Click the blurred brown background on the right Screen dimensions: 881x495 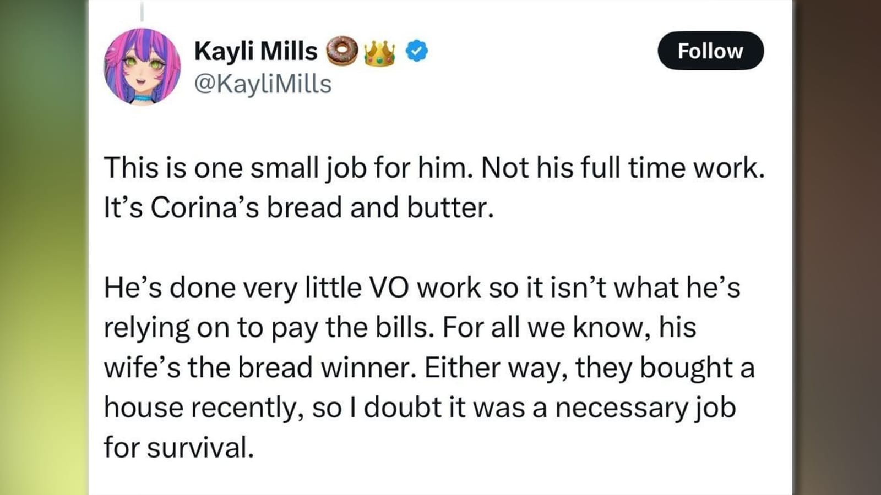[x=837, y=248]
